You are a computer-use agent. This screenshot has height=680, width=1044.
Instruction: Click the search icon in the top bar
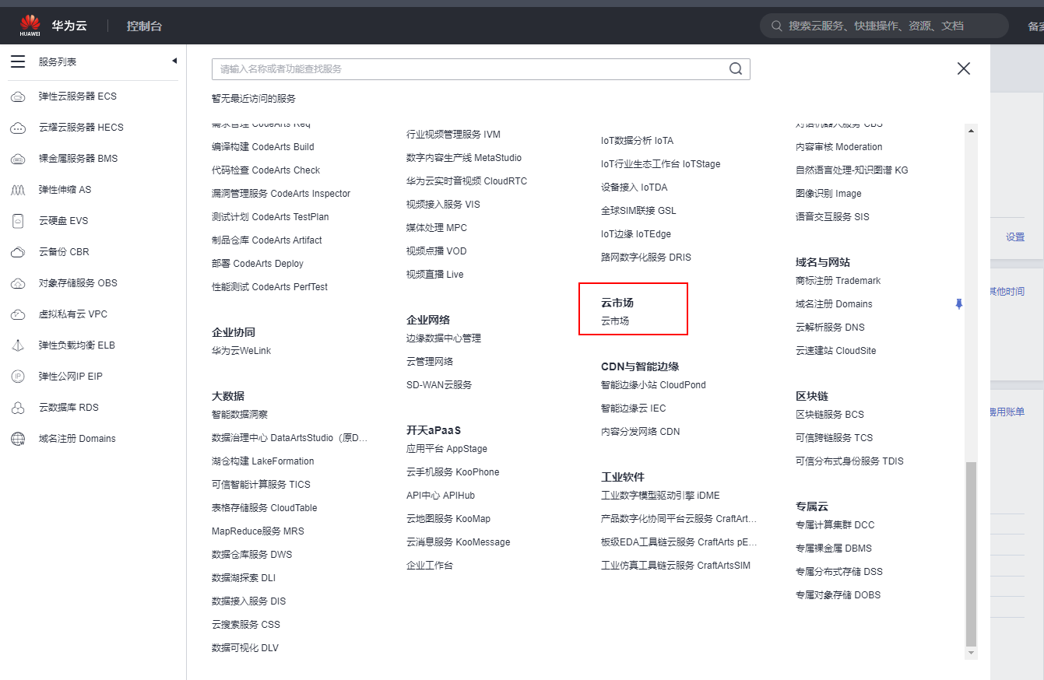(776, 26)
